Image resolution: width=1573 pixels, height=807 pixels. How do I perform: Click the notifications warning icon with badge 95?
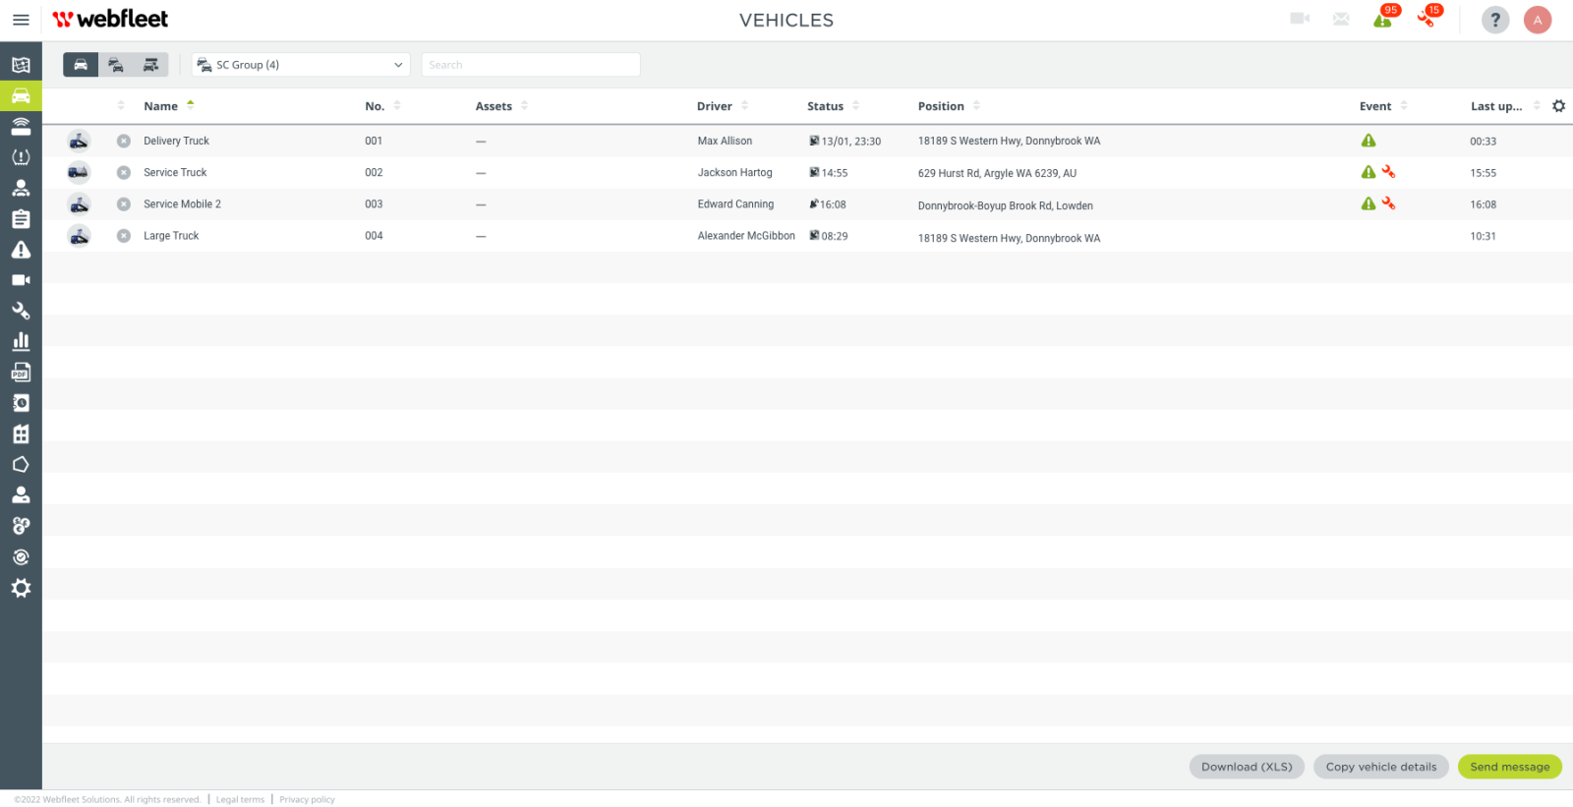coord(1383,20)
